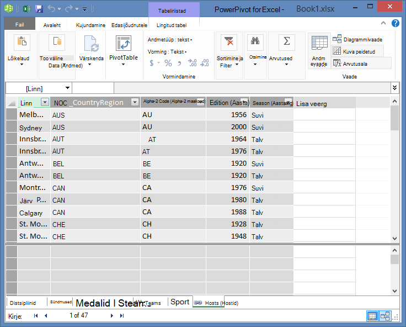The image size is (406, 327).
Task: Click the Otsimine binoculars icon
Action: tap(255, 41)
